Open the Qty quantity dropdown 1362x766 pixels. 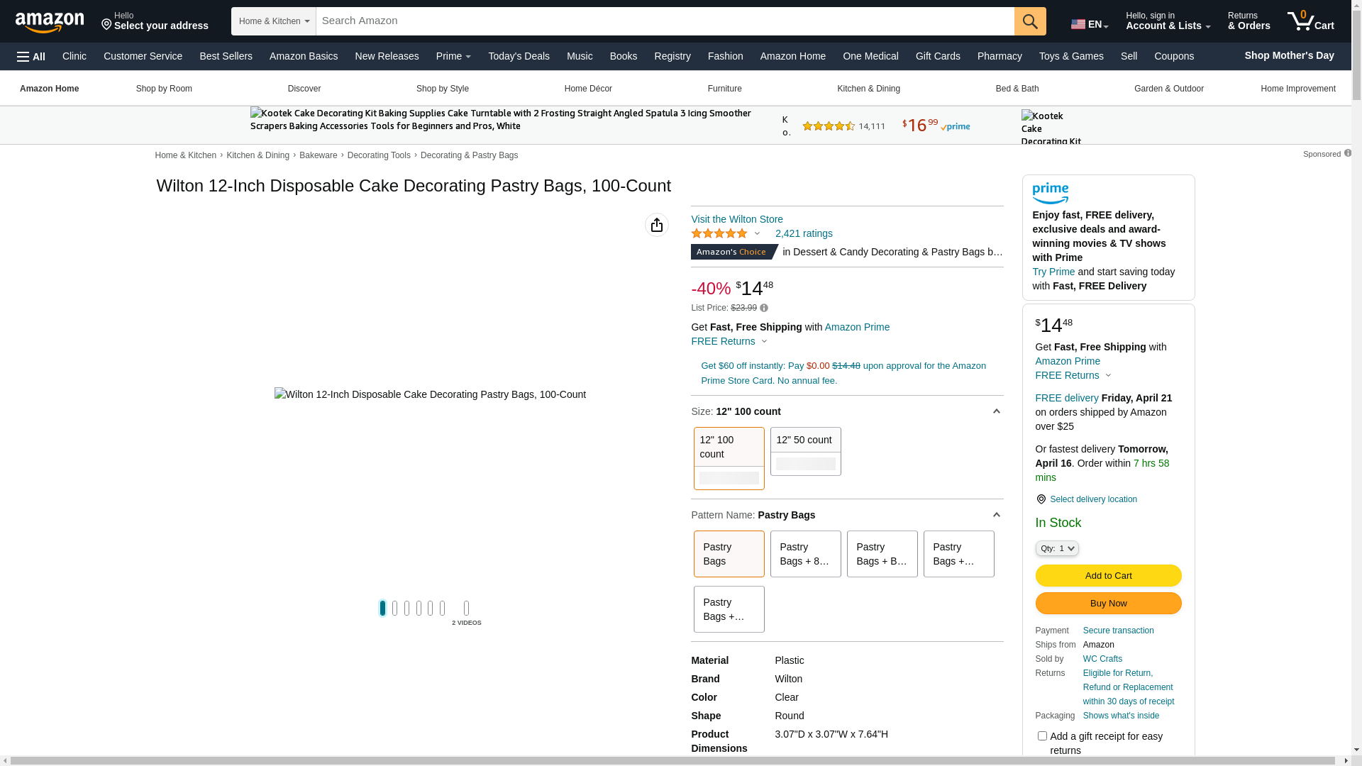point(1056,548)
